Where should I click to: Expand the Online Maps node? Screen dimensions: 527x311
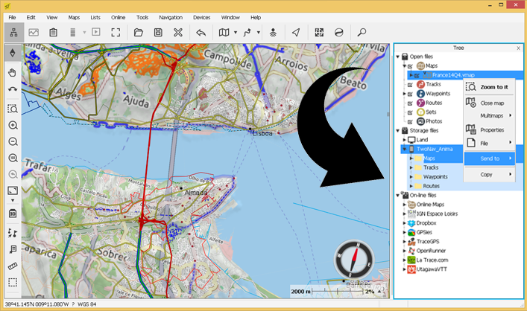tap(405, 205)
